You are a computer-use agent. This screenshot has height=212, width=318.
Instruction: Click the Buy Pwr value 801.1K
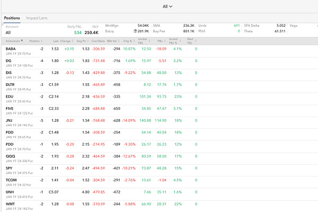tap(189, 31)
